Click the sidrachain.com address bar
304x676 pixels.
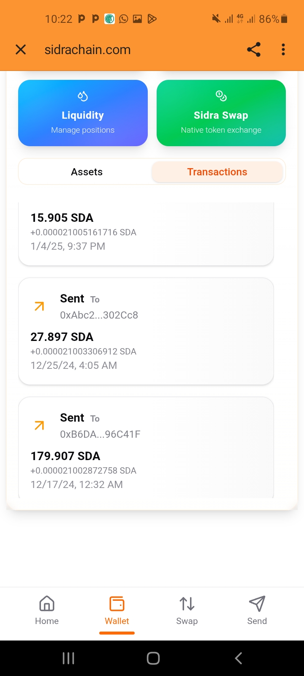(x=88, y=50)
